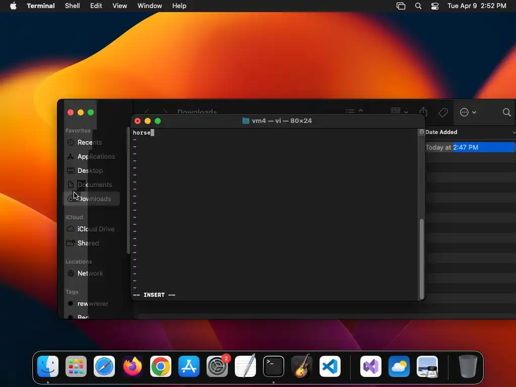The image size is (516, 387).
Task: Click the '-- INSERT --' status line
Action: click(x=154, y=295)
